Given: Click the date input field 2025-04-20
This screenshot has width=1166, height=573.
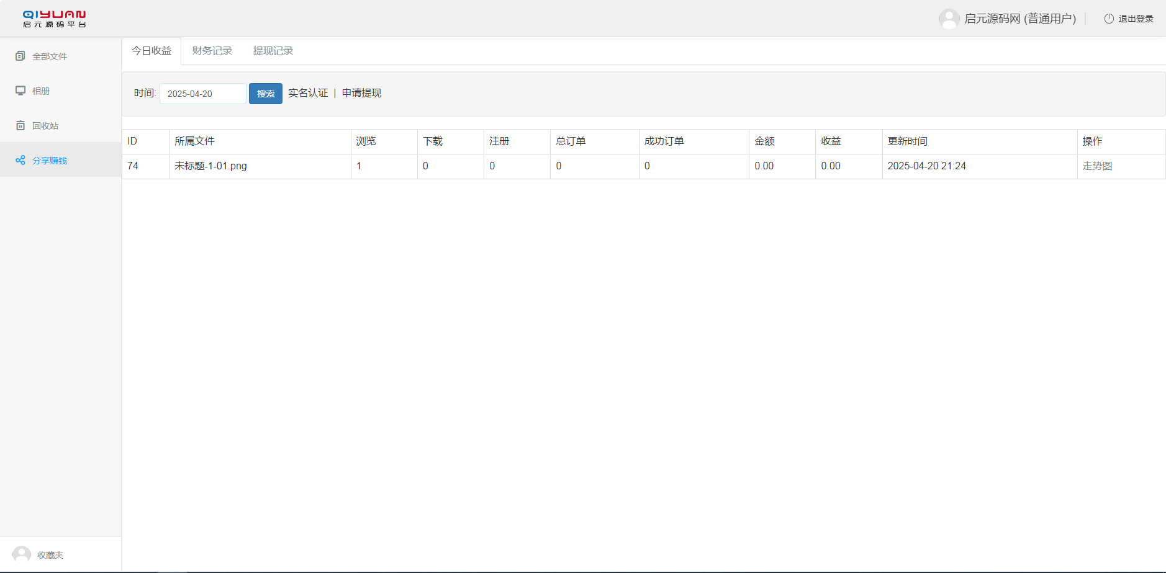Looking at the screenshot, I should pyautogui.click(x=203, y=94).
